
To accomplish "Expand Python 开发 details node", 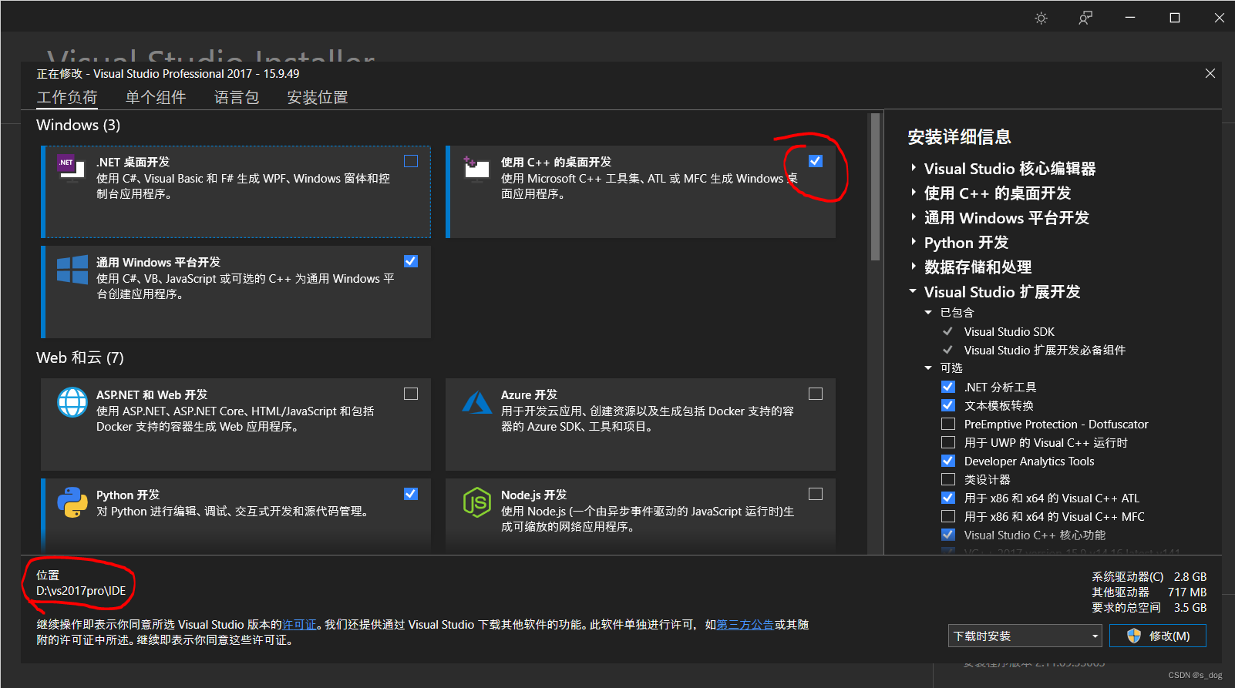I will pos(914,242).
